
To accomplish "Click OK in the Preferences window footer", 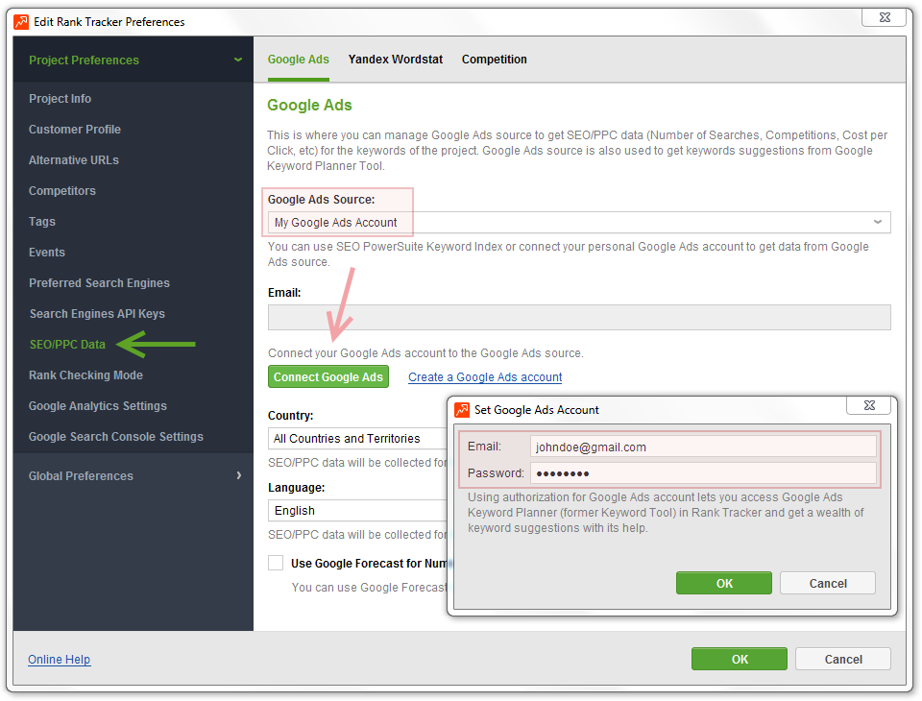I will coord(740,660).
